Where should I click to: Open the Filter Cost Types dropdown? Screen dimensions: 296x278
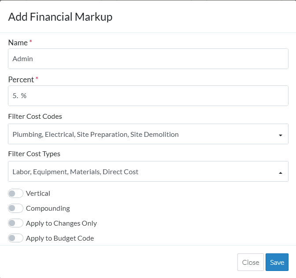(x=141, y=172)
